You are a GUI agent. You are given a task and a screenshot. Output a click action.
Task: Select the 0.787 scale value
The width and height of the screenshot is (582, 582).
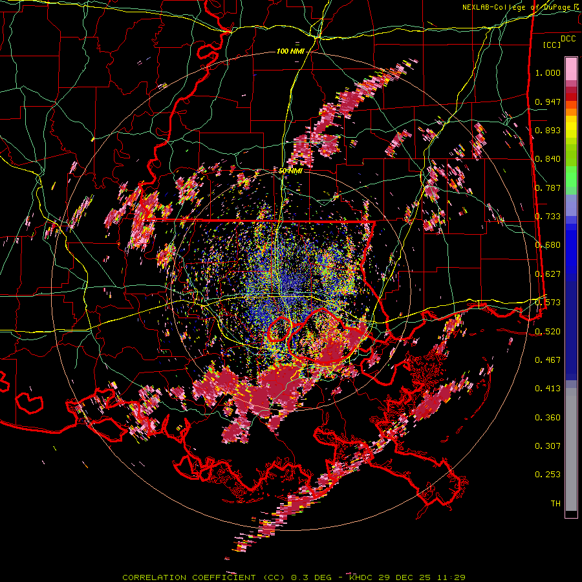point(548,188)
